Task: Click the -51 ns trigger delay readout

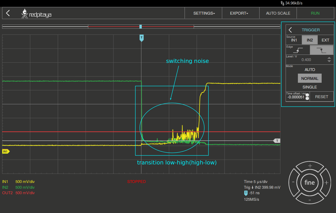Action: point(254,193)
